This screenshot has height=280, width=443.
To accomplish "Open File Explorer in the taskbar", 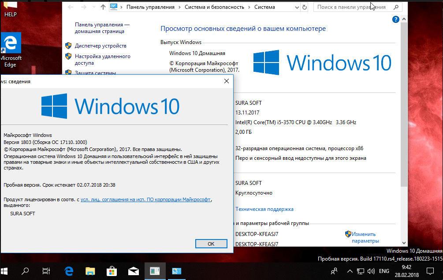I will click(90, 271).
